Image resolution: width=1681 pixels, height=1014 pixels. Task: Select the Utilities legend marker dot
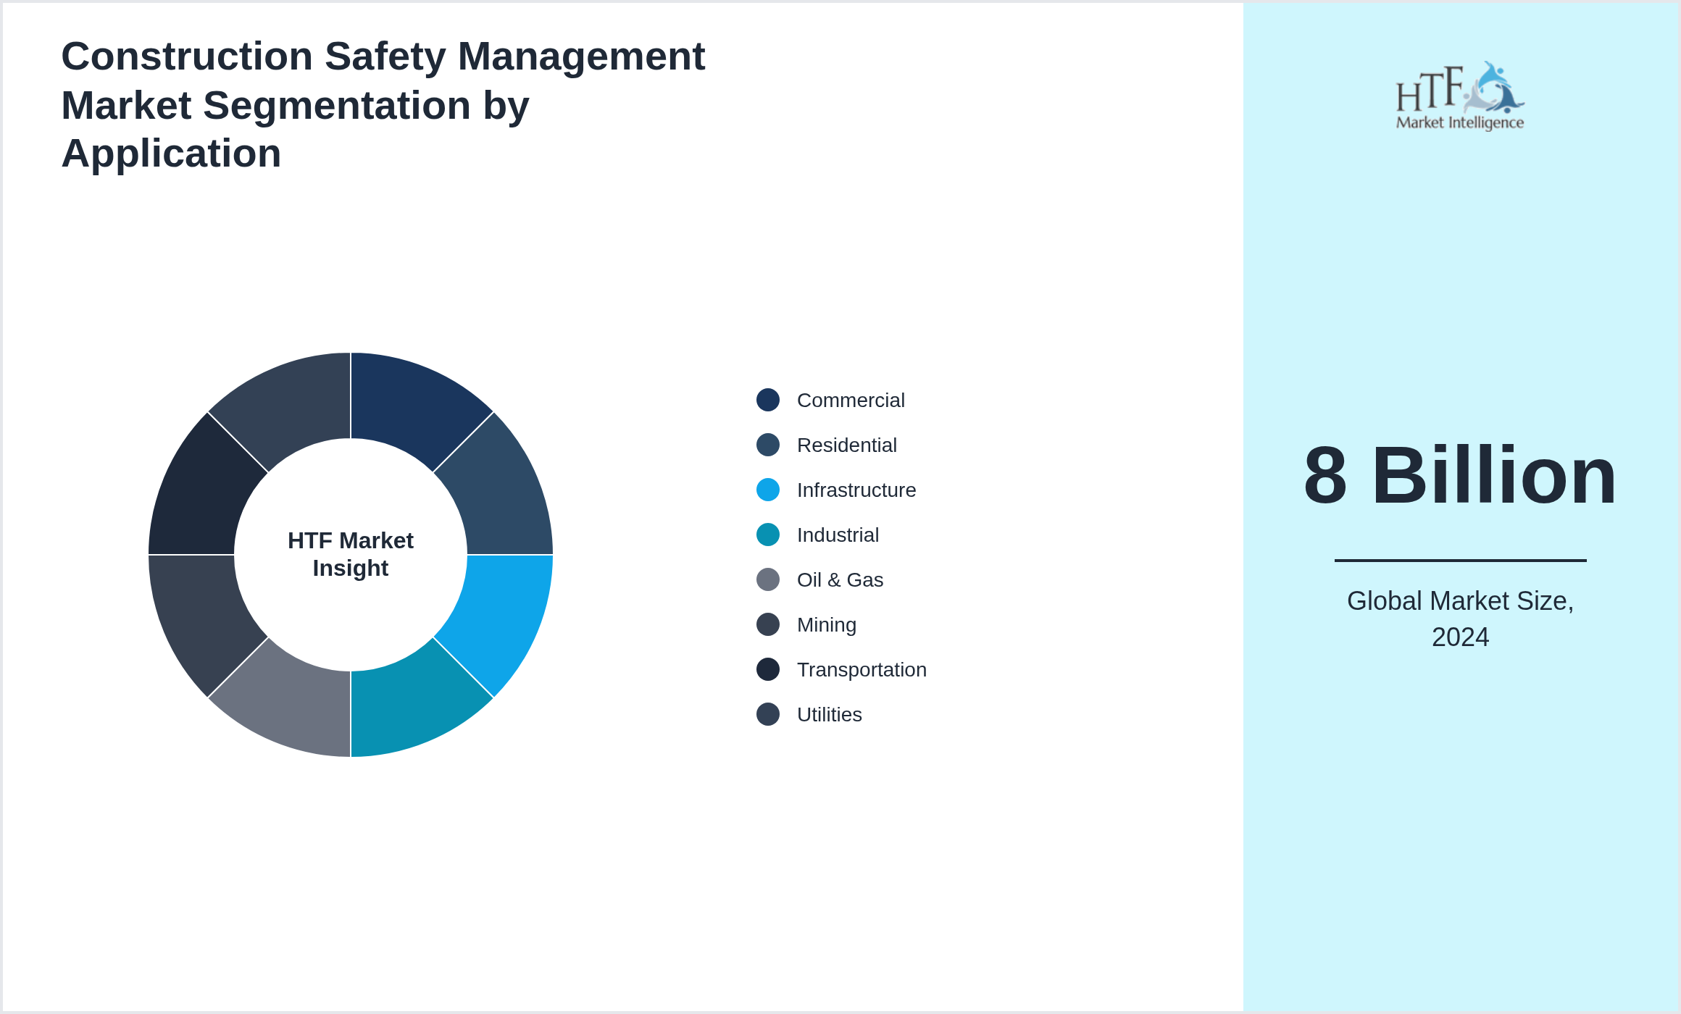[767, 714]
